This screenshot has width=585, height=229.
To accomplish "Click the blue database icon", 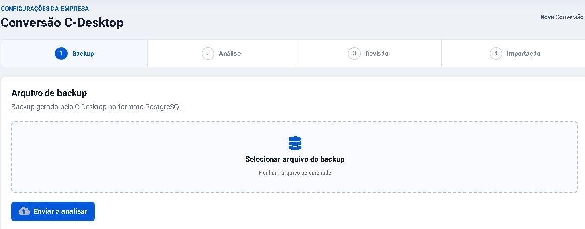I will (x=295, y=143).
